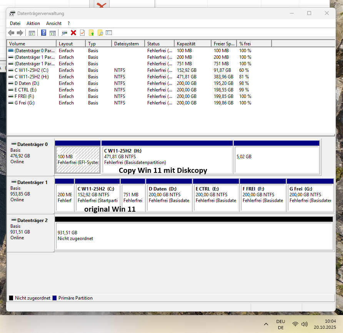Sort by the % frei column header
Viewport: 343px width, 333px height.
(x=254, y=44)
